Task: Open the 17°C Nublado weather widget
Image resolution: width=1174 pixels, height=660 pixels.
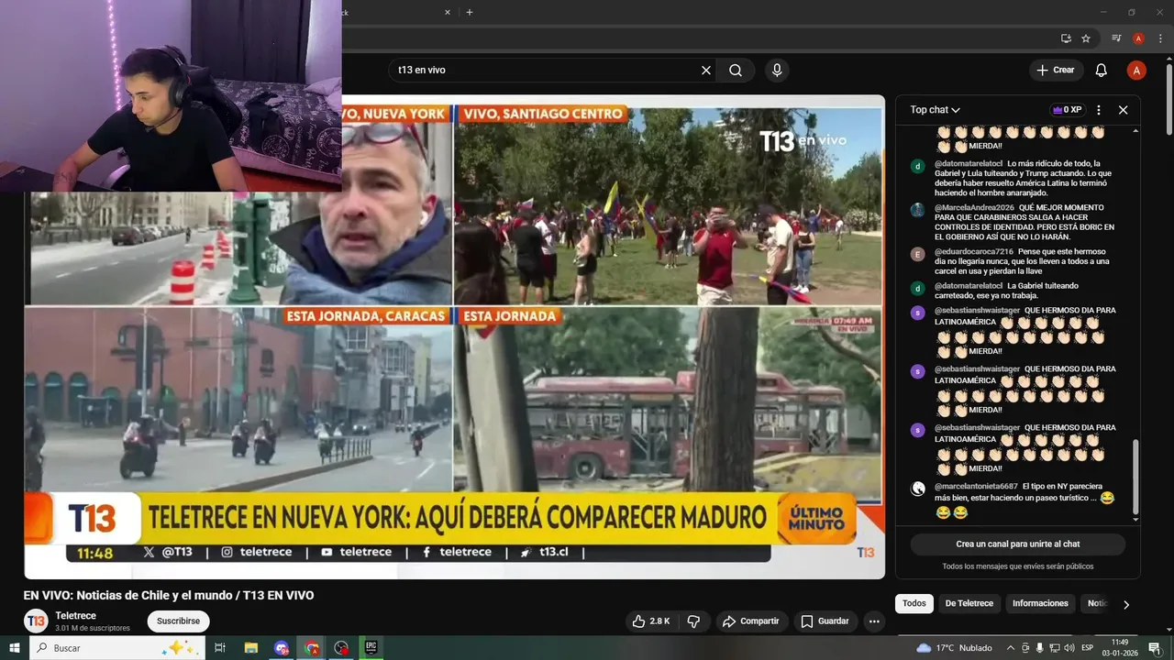Action: (954, 648)
